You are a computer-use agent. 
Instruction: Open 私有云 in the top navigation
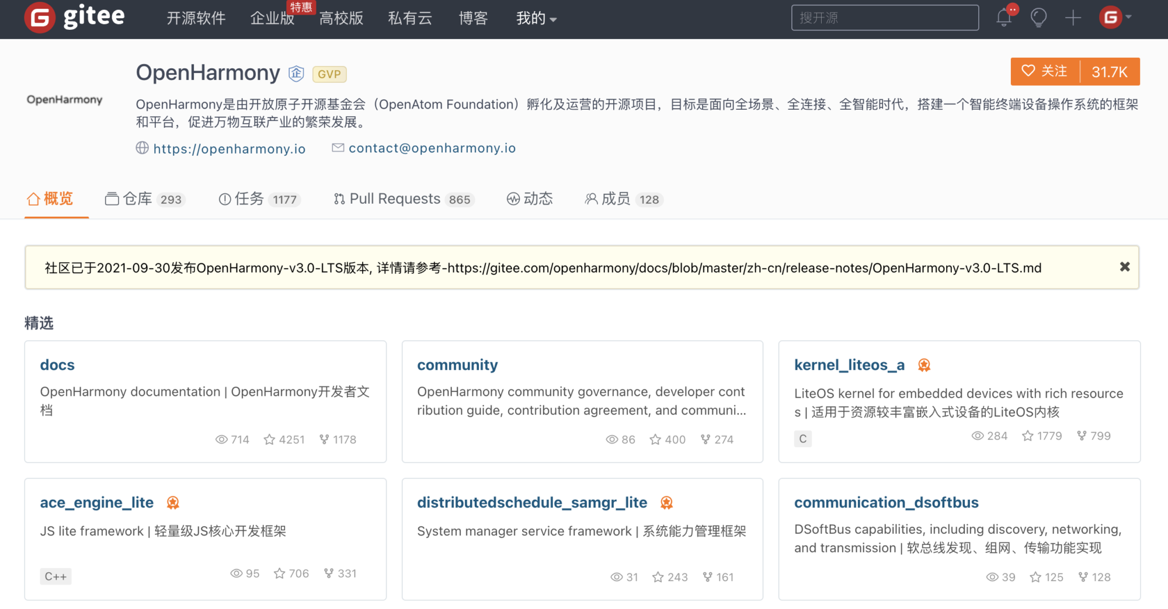coord(410,19)
